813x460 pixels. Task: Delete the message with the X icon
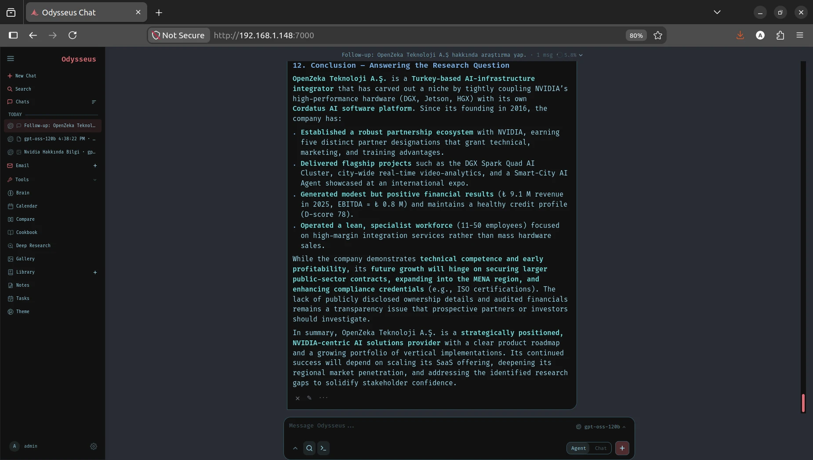(298, 398)
